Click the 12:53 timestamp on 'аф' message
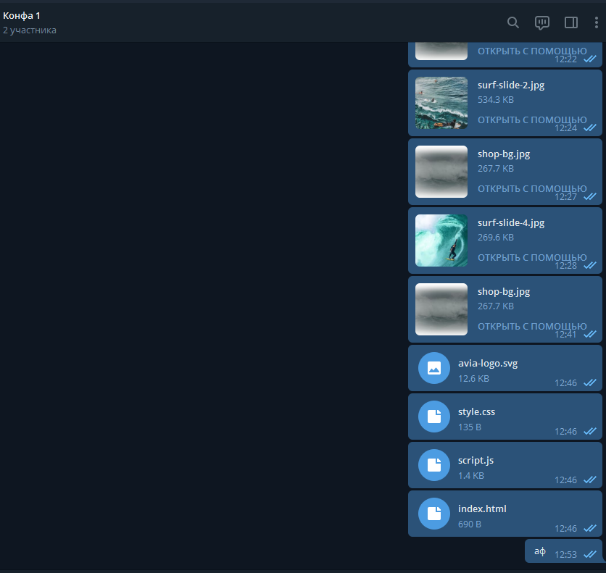The width and height of the screenshot is (606, 573). tap(565, 555)
